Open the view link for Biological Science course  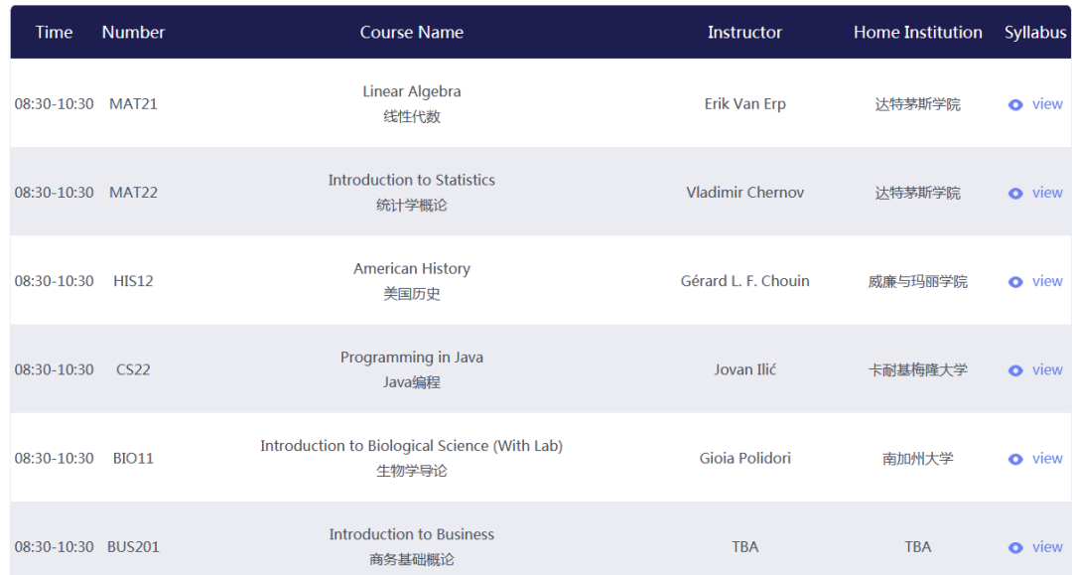point(1047,458)
